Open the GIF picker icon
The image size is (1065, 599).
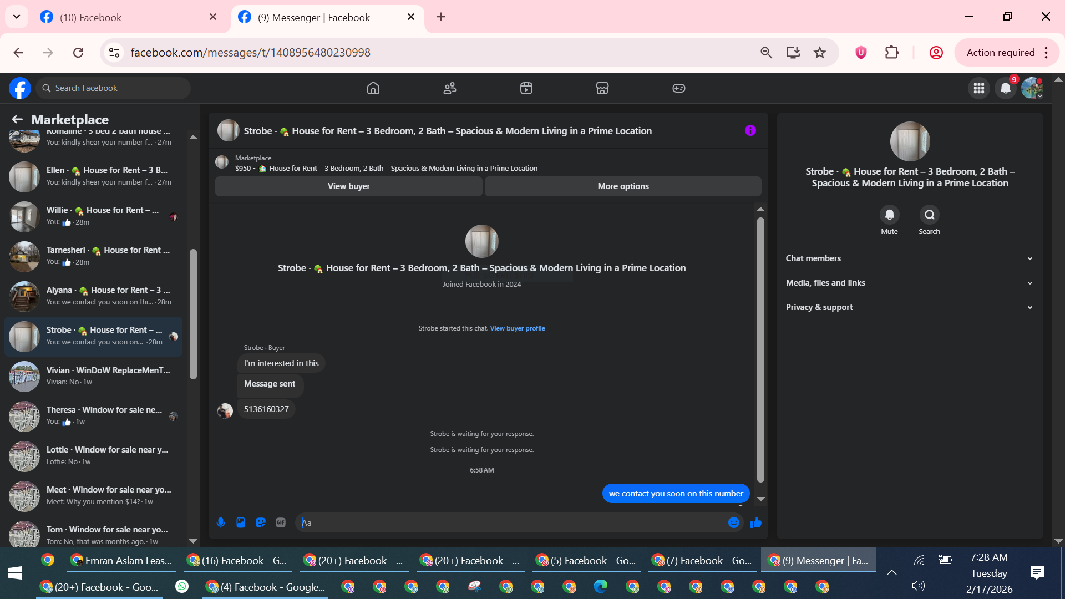coord(281,522)
